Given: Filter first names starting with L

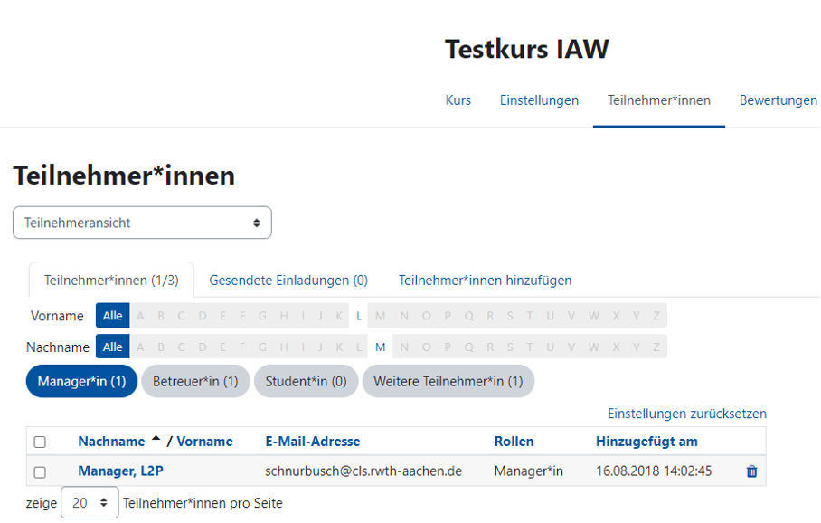Looking at the screenshot, I should [358, 315].
